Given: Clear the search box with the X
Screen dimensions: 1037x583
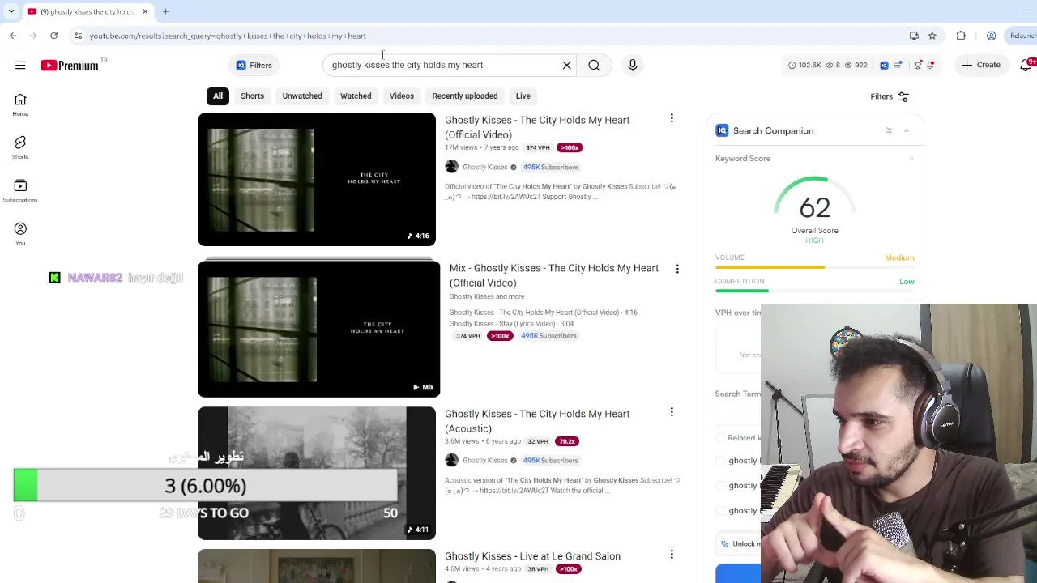Looking at the screenshot, I should [567, 65].
